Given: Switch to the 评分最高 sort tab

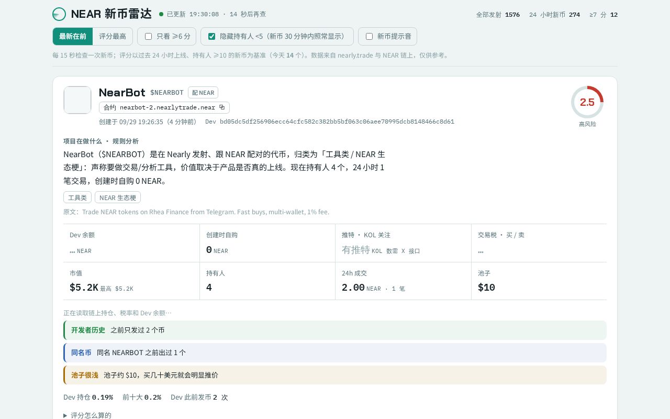Looking at the screenshot, I should click(113, 36).
